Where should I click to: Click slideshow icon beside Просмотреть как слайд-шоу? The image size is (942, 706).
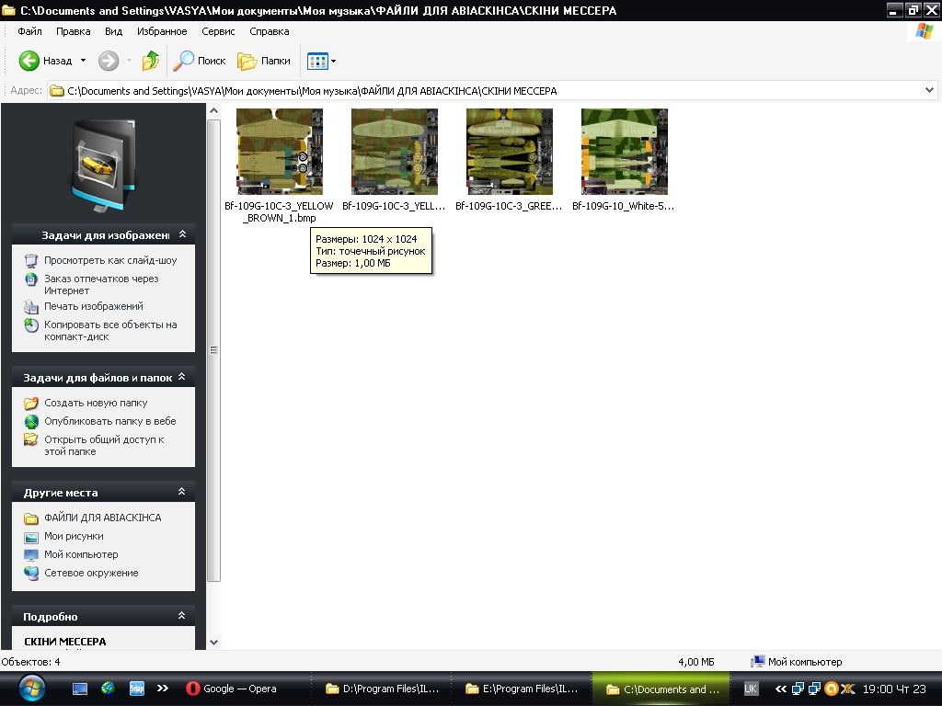31,261
